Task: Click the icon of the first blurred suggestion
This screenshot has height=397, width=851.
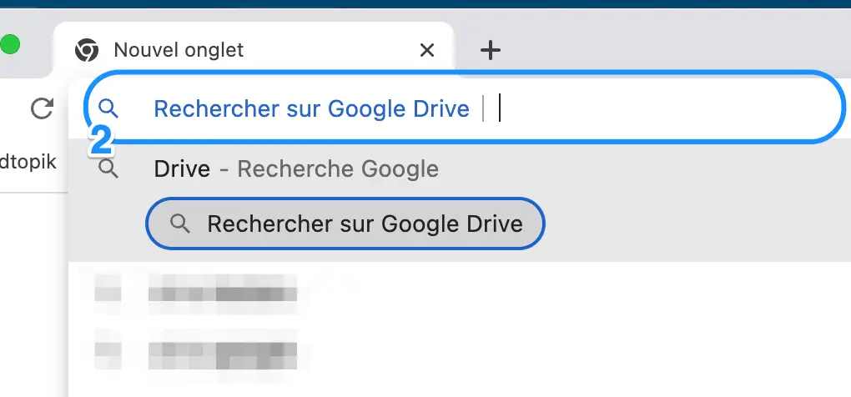Action: tap(108, 294)
